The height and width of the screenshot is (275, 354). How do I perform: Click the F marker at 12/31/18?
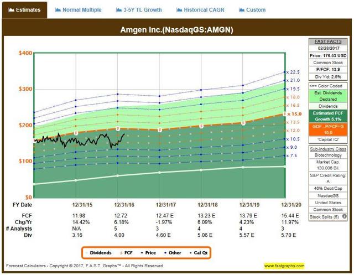click(x=201, y=126)
